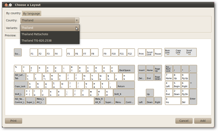
Task: Click the numpad 9 Pg Up key
Action: [x=185, y=77]
